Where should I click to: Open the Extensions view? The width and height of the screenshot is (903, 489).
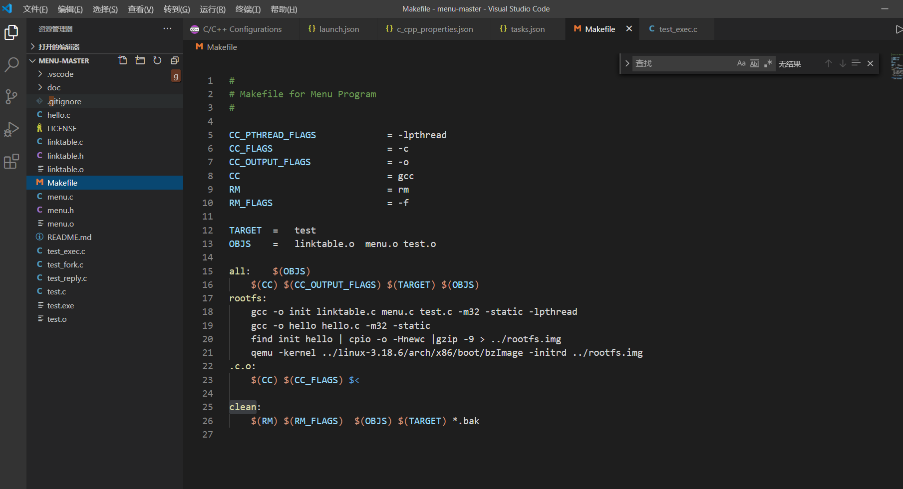[11, 161]
